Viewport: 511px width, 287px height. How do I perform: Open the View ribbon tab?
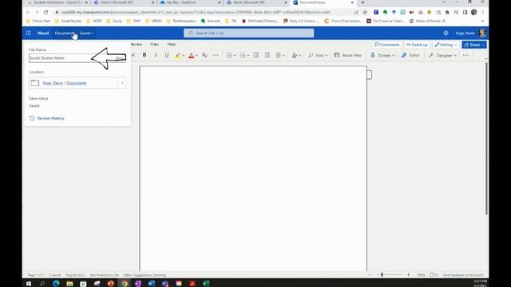(x=154, y=45)
